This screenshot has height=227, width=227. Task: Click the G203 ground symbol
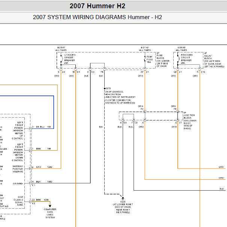coord(123,198)
